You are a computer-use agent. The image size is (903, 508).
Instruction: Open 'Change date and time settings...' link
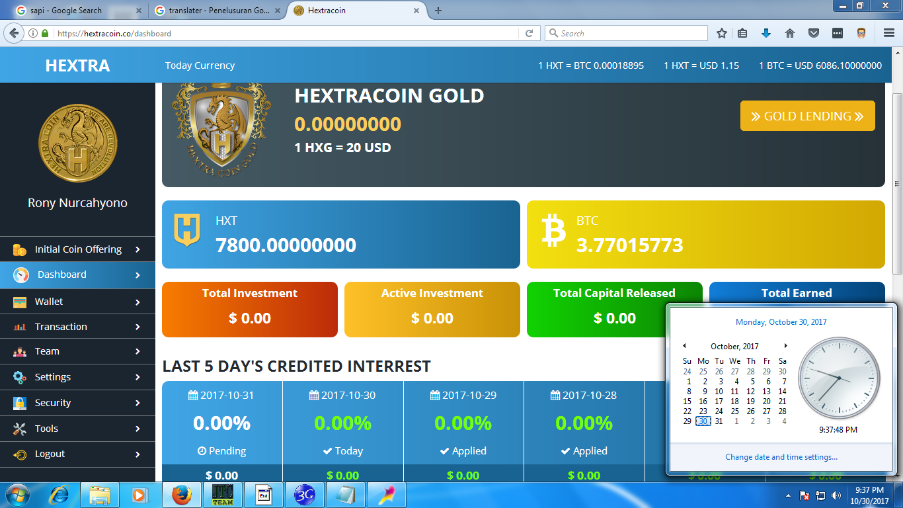(x=781, y=457)
